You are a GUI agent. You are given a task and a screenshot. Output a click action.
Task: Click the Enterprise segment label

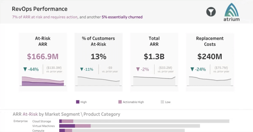pyautogui.click(x=20, y=121)
